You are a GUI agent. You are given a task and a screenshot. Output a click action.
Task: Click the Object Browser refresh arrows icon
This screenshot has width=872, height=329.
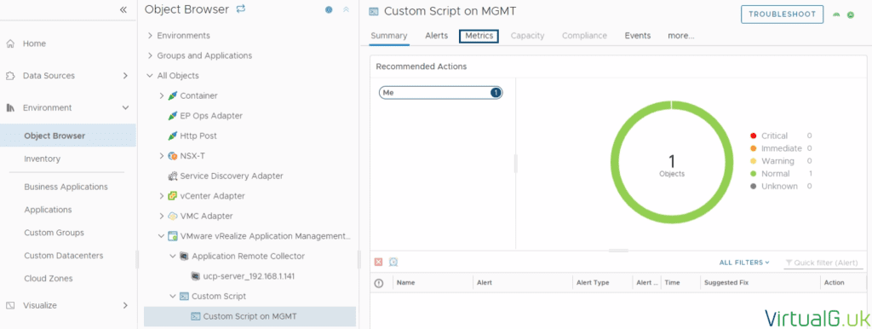click(x=241, y=9)
